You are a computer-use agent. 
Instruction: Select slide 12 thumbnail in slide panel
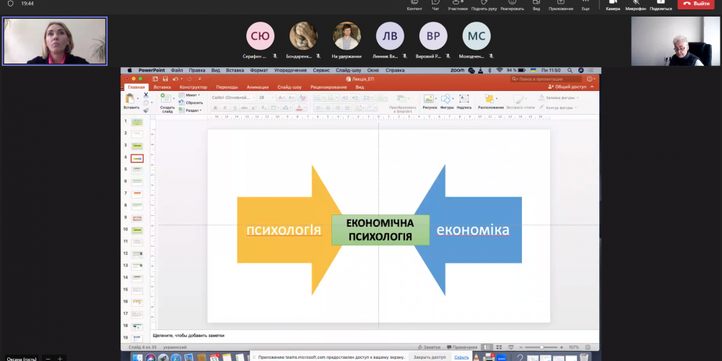[x=137, y=253]
